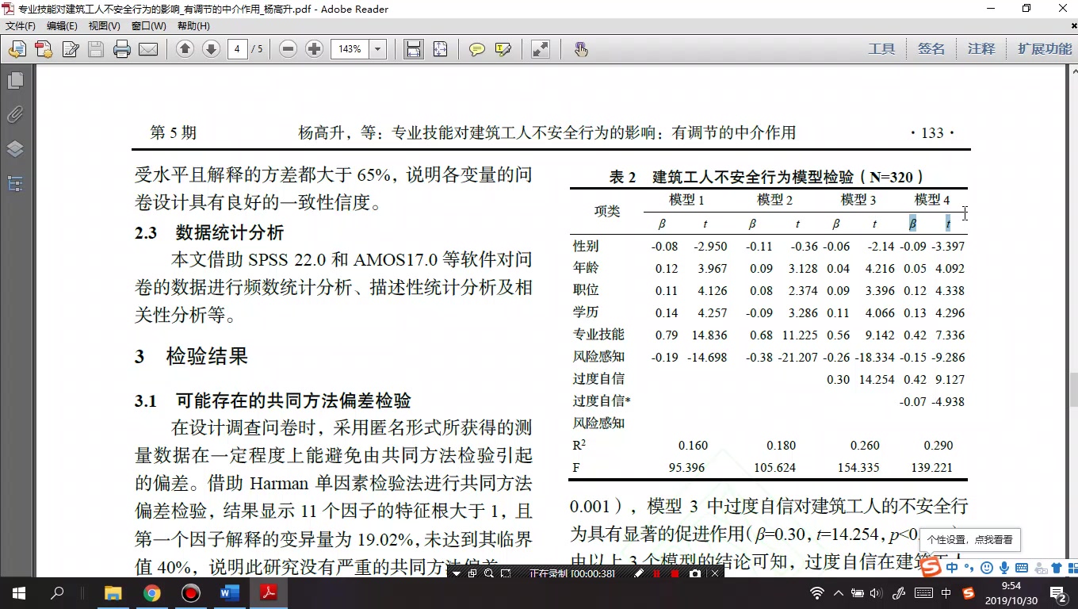Screen dimensions: 1078x609
Task: Click the Email attachment icon
Action: click(x=149, y=48)
